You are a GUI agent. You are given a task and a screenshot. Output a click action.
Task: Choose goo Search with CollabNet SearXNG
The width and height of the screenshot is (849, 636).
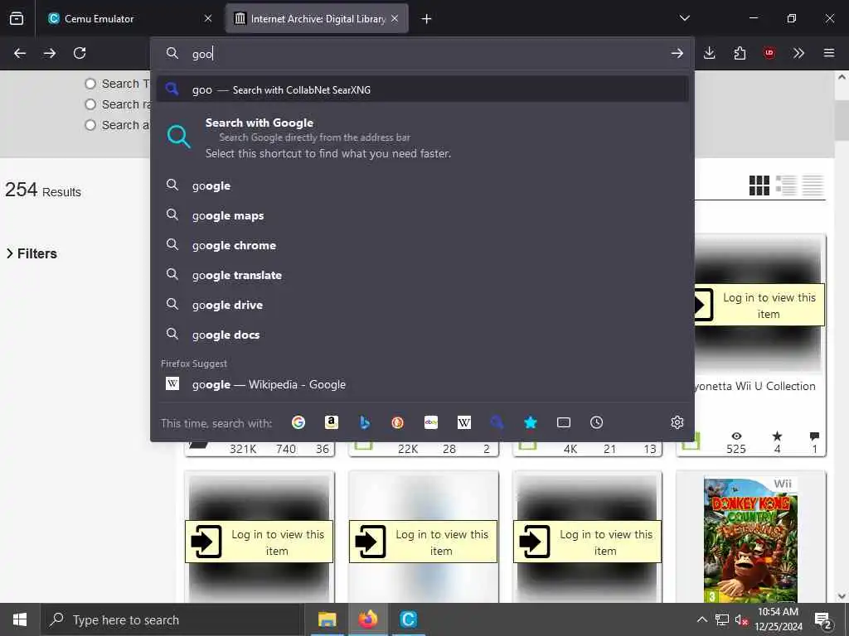[422, 89]
